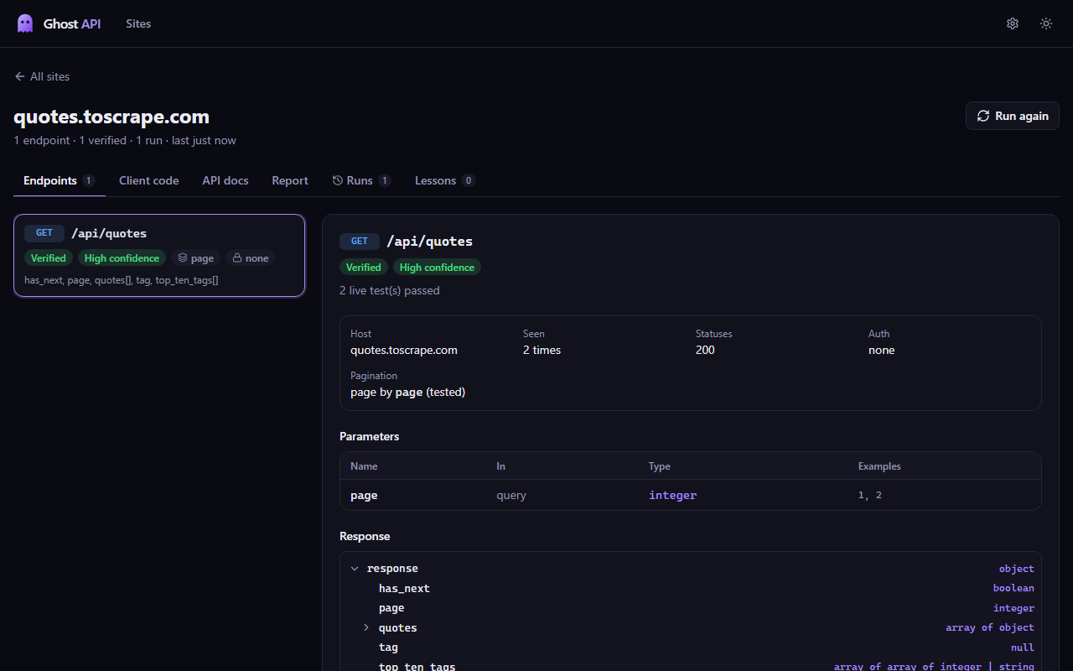Screen dimensions: 1073x671
Task: Toggle light theme with the sun icon
Action: point(1046,23)
